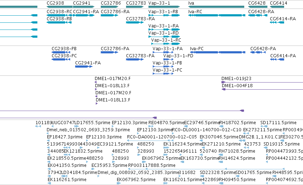Select RC0-DA0001-120700-012-C05 feature
Image resolution: width=303 pixels, height=185 pixels.
[x=150, y=141]
